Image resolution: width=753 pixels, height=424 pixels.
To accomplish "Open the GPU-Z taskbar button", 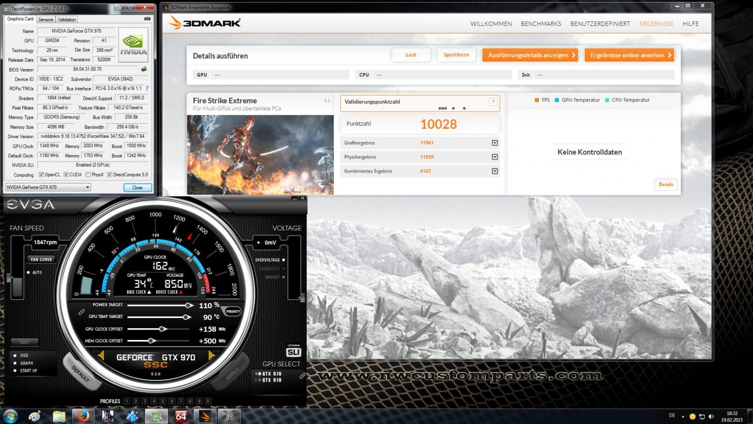I will point(156,416).
